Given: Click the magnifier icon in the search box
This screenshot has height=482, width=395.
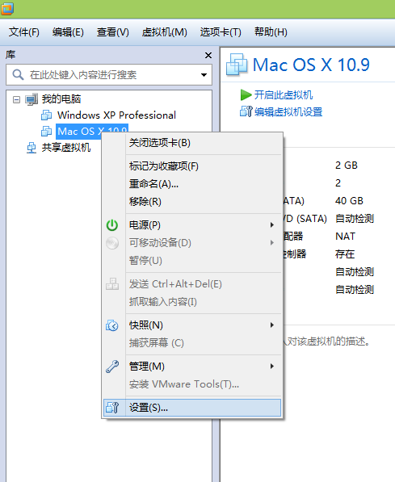Looking at the screenshot, I should 18,75.
